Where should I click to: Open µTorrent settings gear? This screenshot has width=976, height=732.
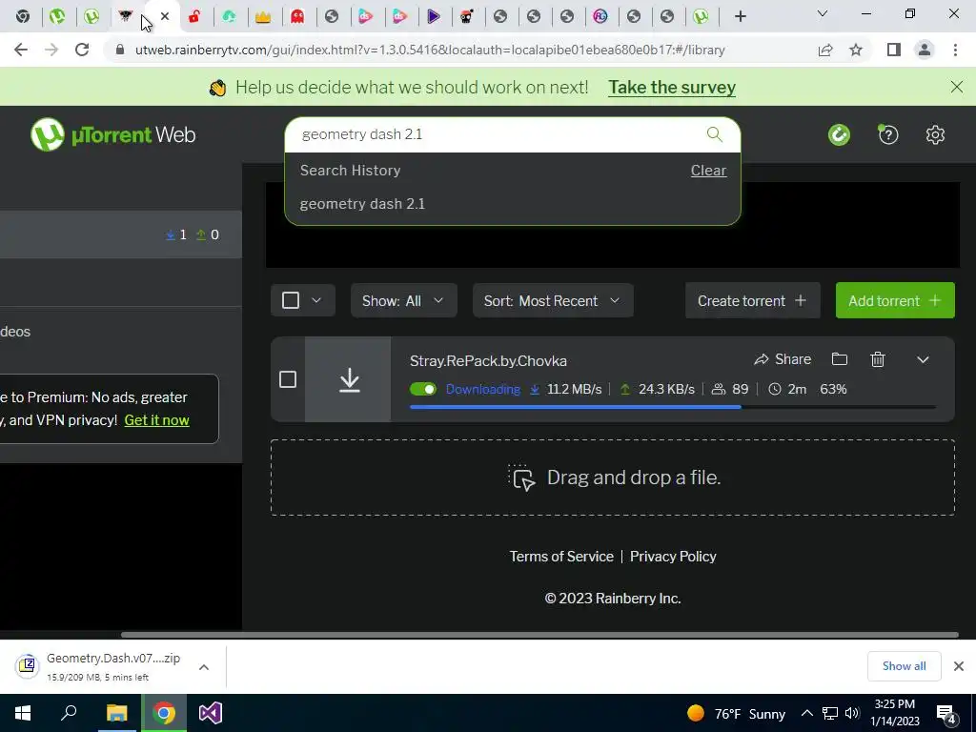935,134
